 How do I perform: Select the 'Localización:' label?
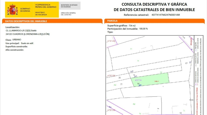coord(13,27)
